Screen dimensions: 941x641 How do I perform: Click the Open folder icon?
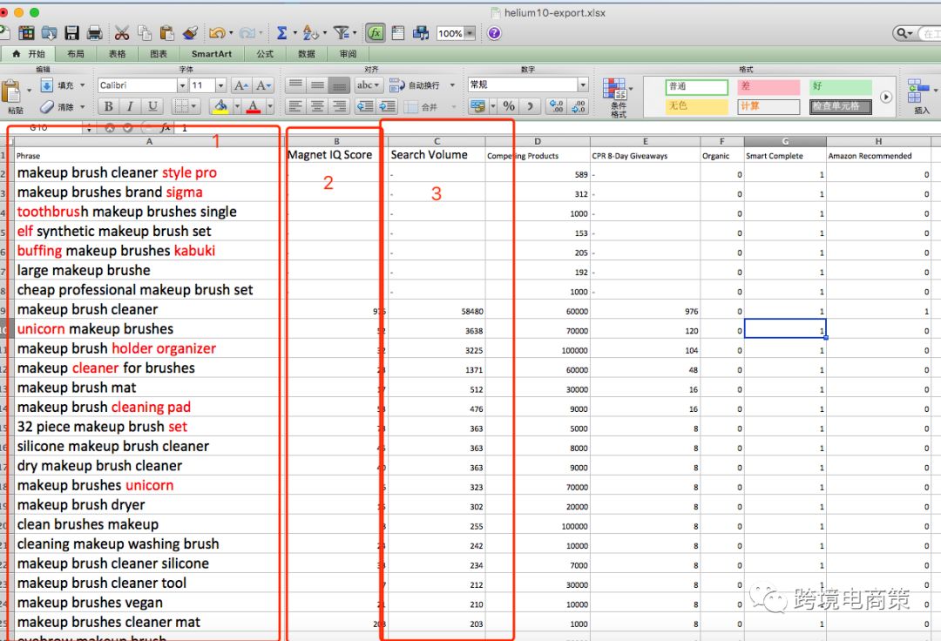point(49,33)
